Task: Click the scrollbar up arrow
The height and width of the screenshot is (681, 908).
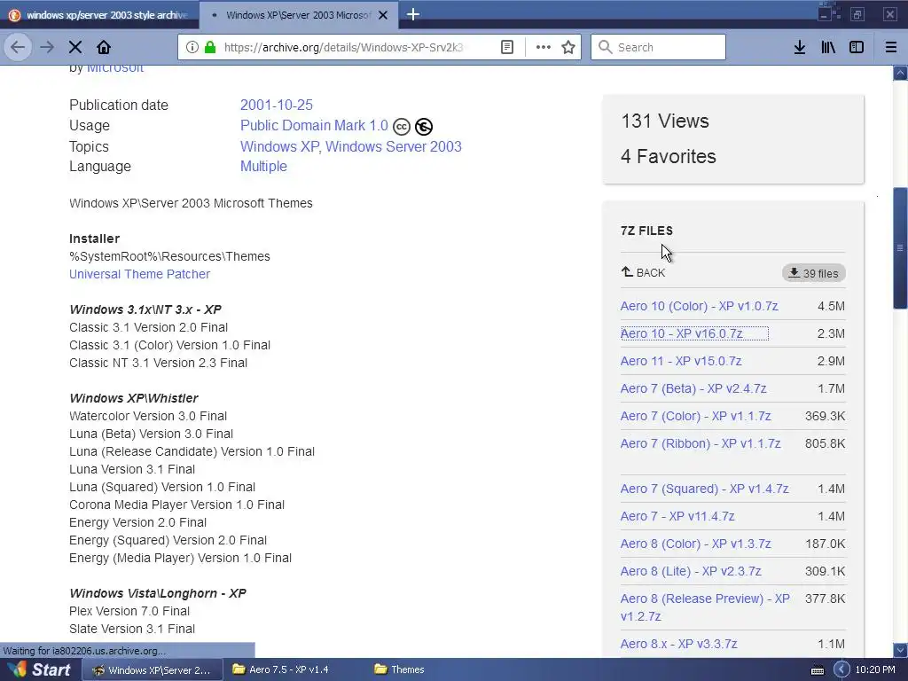Action: (x=900, y=73)
